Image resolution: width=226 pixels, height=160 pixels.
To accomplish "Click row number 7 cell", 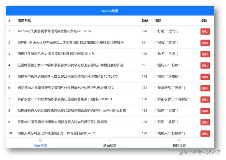I will pos(9,99).
